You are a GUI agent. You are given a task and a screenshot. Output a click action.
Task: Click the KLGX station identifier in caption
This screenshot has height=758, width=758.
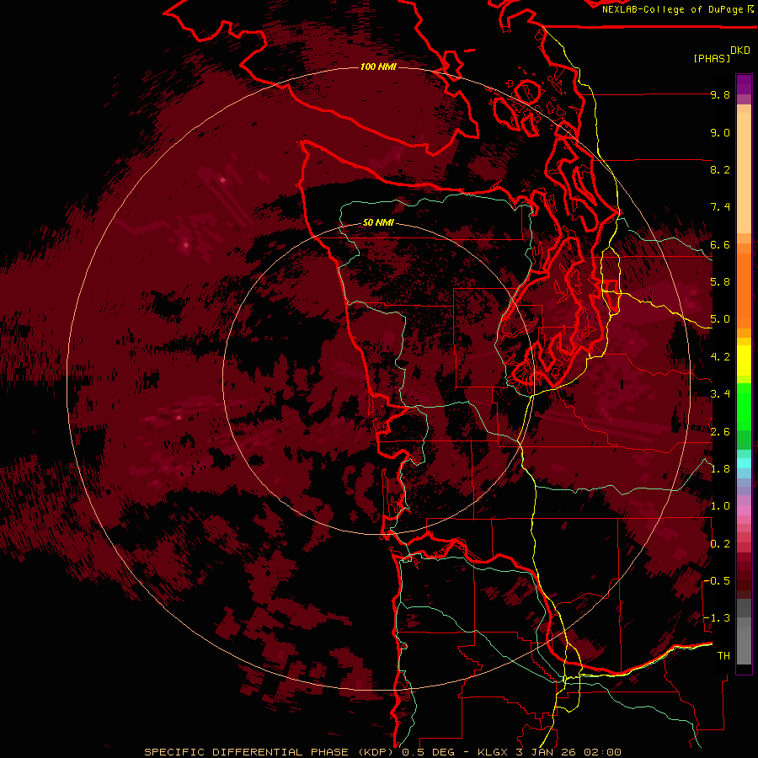click(x=493, y=752)
